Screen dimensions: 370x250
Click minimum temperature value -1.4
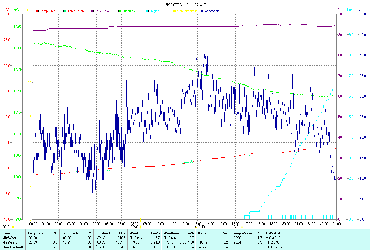pyautogui.click(x=55, y=238)
